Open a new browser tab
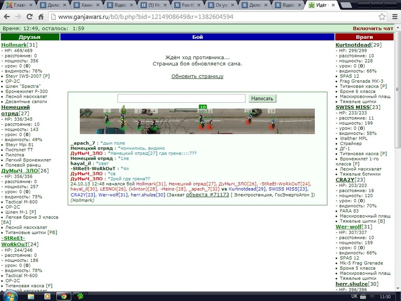This screenshot has height=301, width=401. [346, 5]
